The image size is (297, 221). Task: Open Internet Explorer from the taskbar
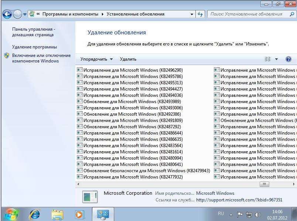click(x=35, y=214)
